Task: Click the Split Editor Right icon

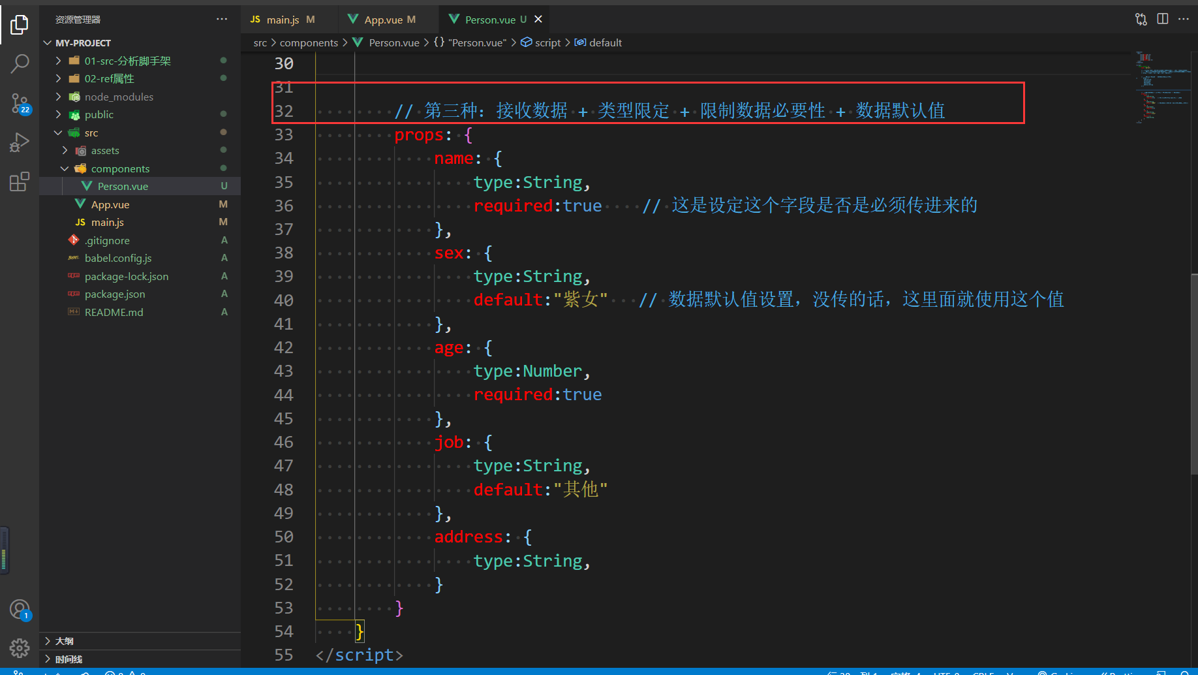Action: point(1163,19)
